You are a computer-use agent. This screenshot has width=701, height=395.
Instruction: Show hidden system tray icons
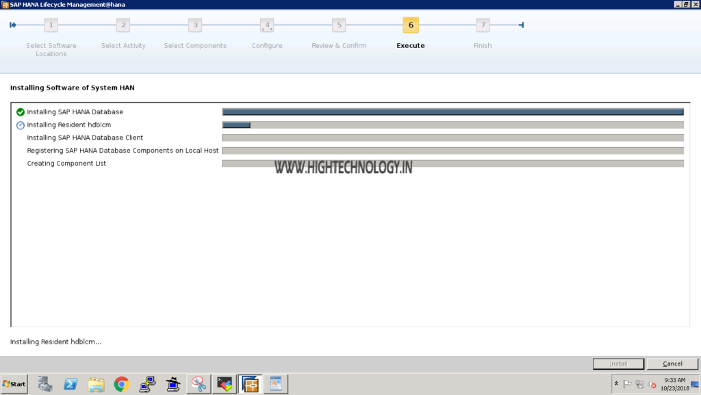click(616, 384)
